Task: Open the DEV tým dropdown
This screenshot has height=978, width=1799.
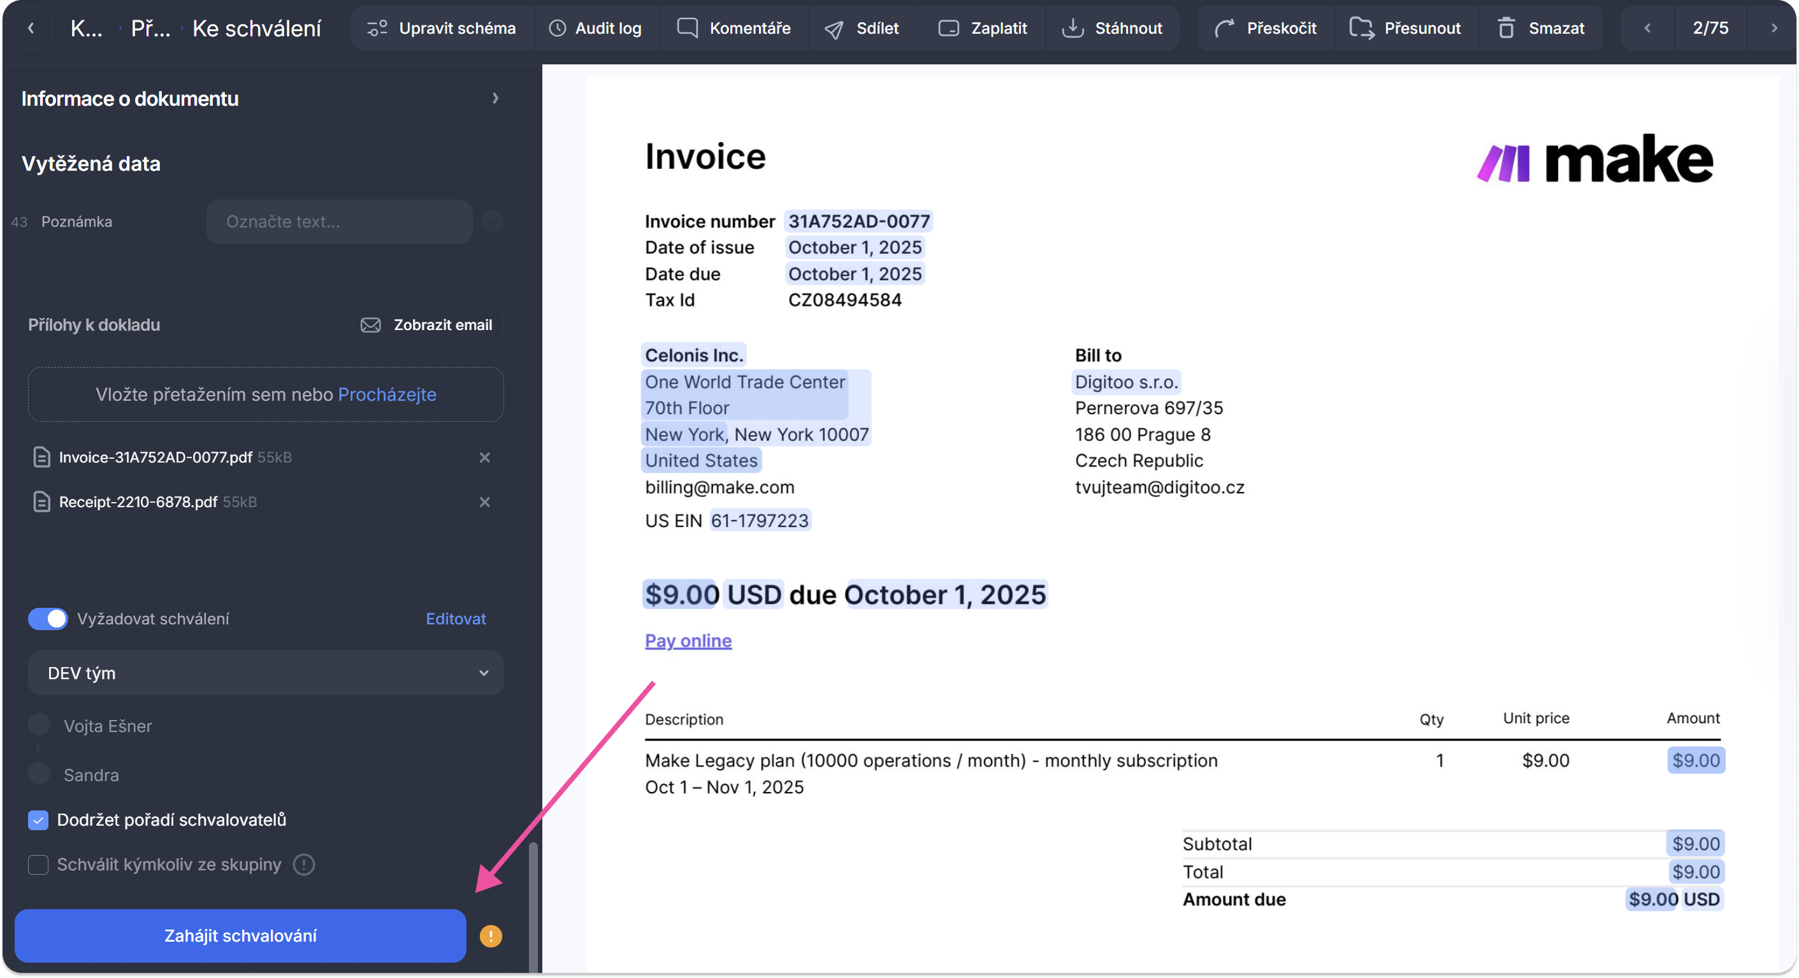Action: pyautogui.click(x=265, y=673)
